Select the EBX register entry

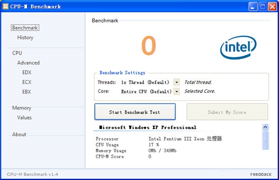27,92
